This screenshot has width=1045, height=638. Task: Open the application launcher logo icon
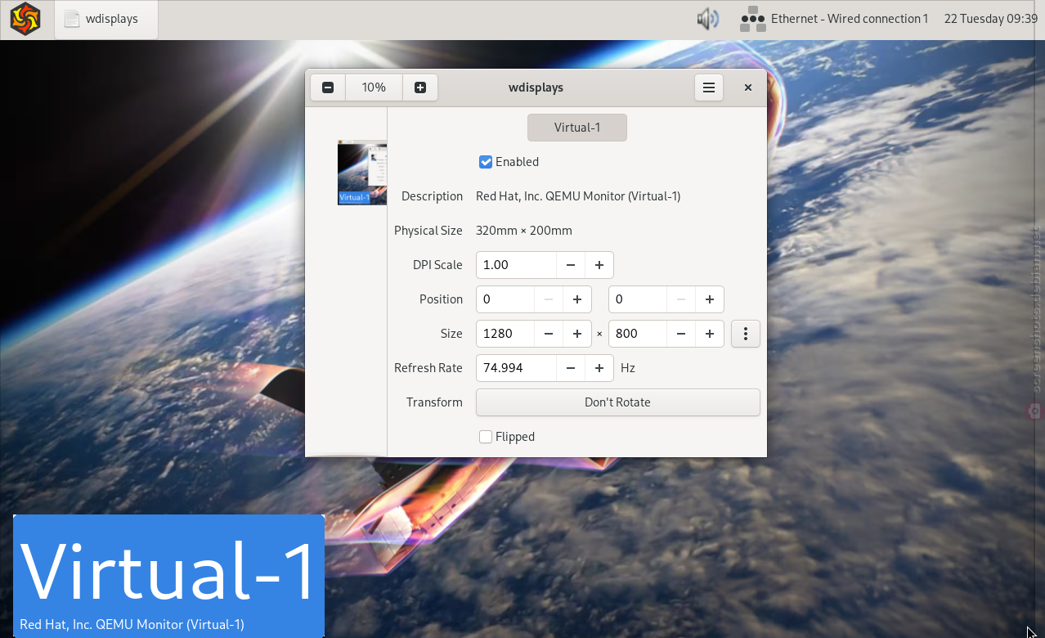click(x=25, y=19)
